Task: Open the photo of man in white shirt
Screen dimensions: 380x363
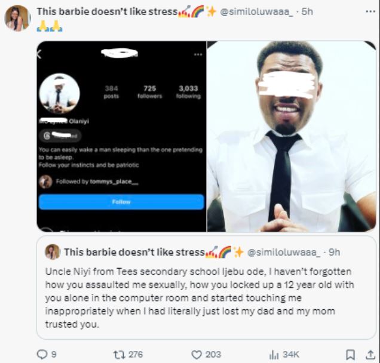Action: (x=292, y=136)
